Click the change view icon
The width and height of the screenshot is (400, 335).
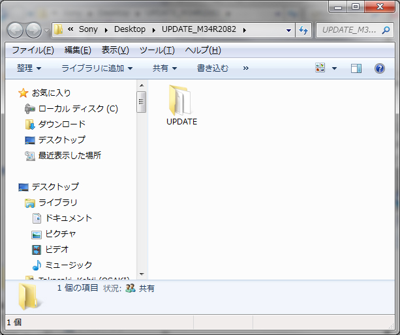(x=320, y=68)
